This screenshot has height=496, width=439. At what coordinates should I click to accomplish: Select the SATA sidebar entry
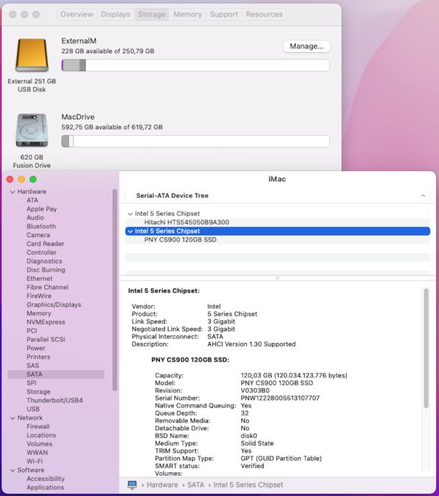tap(55, 375)
